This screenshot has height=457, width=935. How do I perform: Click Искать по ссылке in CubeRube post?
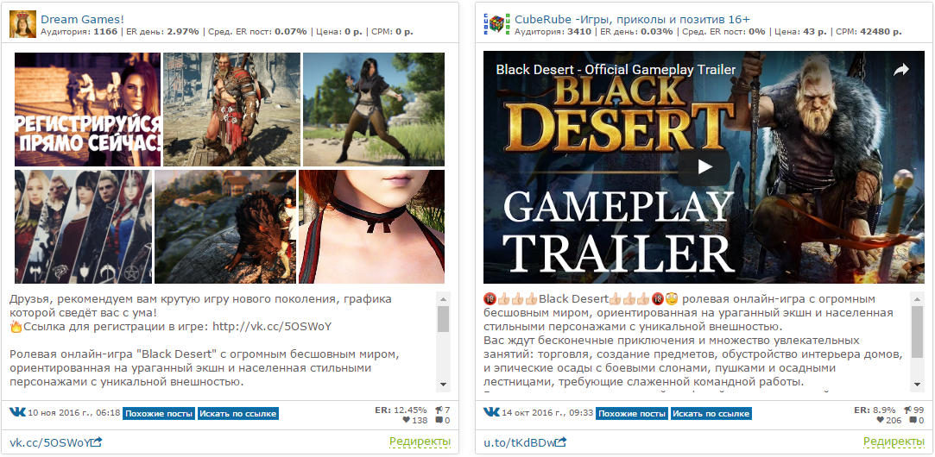(711, 414)
